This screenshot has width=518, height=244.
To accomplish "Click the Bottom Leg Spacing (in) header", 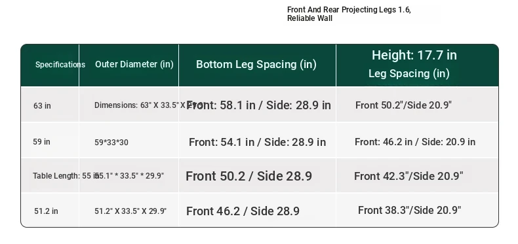I will (256, 64).
